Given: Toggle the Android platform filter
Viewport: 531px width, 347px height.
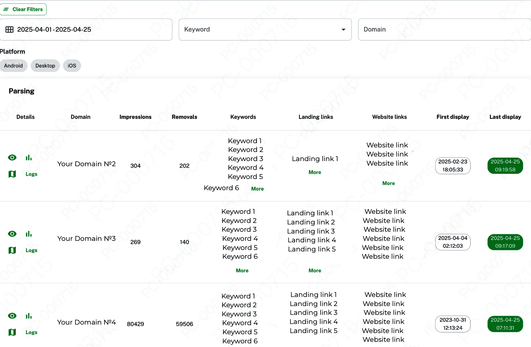Looking at the screenshot, I should [x=13, y=66].
